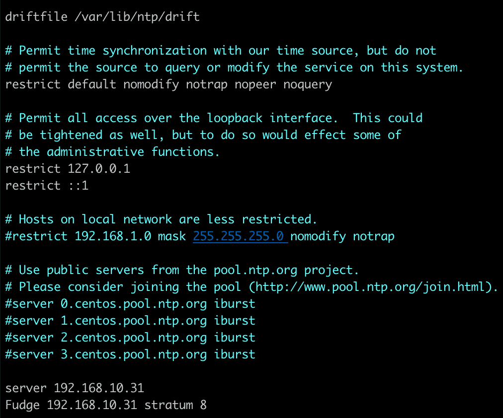Click the '#server 0.centos.pool.ntp.org iburst' line

[x=130, y=304]
